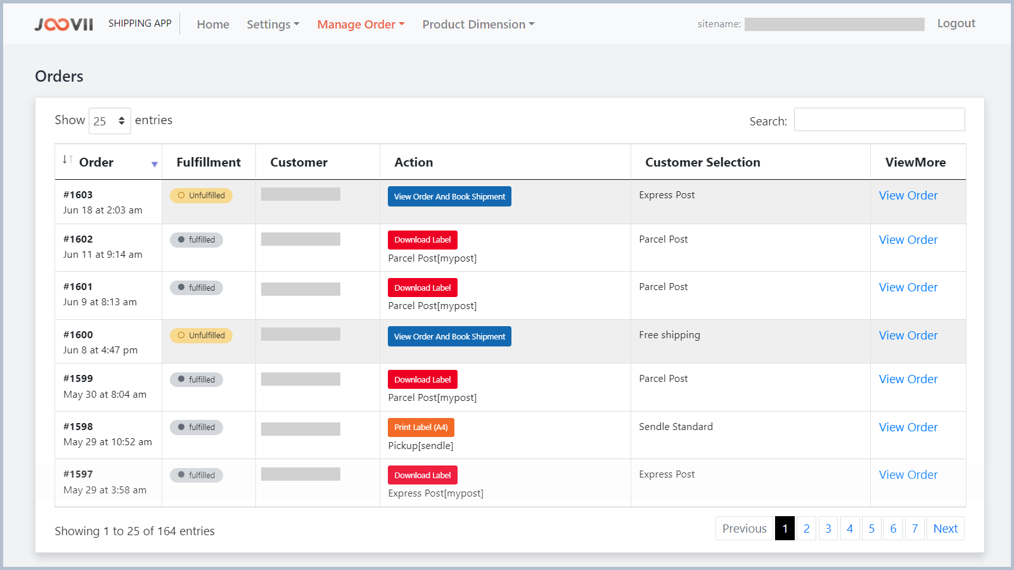
Task: Click View Order And Book Shipment for order #1603
Action: click(x=449, y=196)
